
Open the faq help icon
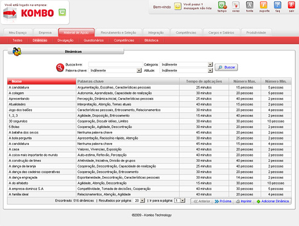[x=277, y=5]
